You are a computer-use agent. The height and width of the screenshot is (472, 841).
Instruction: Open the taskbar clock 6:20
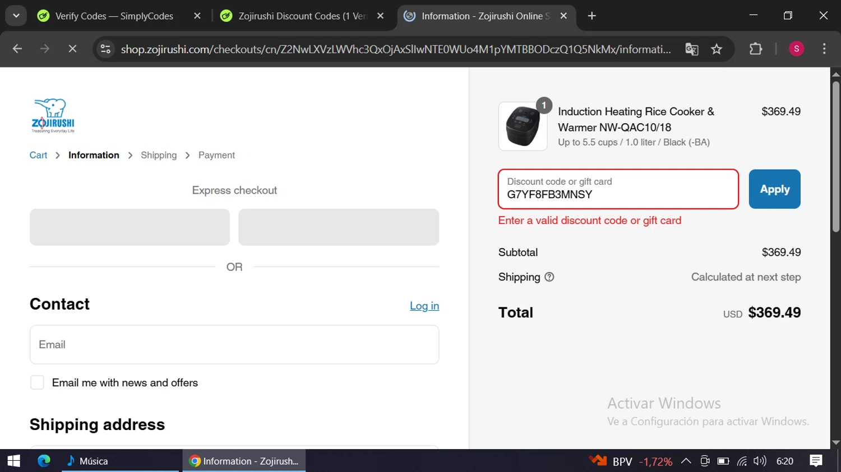pos(785,461)
